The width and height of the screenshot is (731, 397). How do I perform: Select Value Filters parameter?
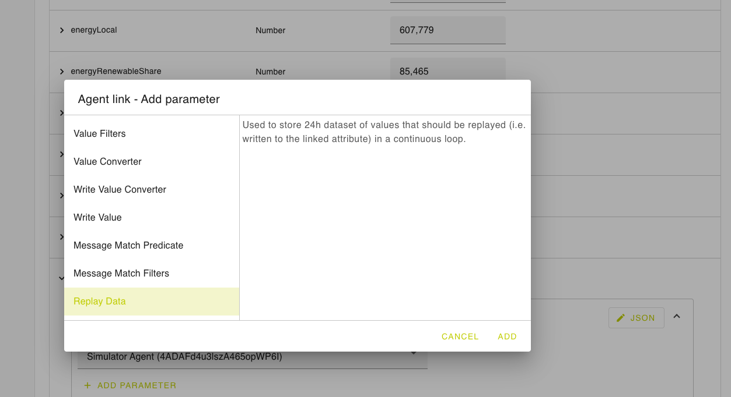[x=100, y=134]
